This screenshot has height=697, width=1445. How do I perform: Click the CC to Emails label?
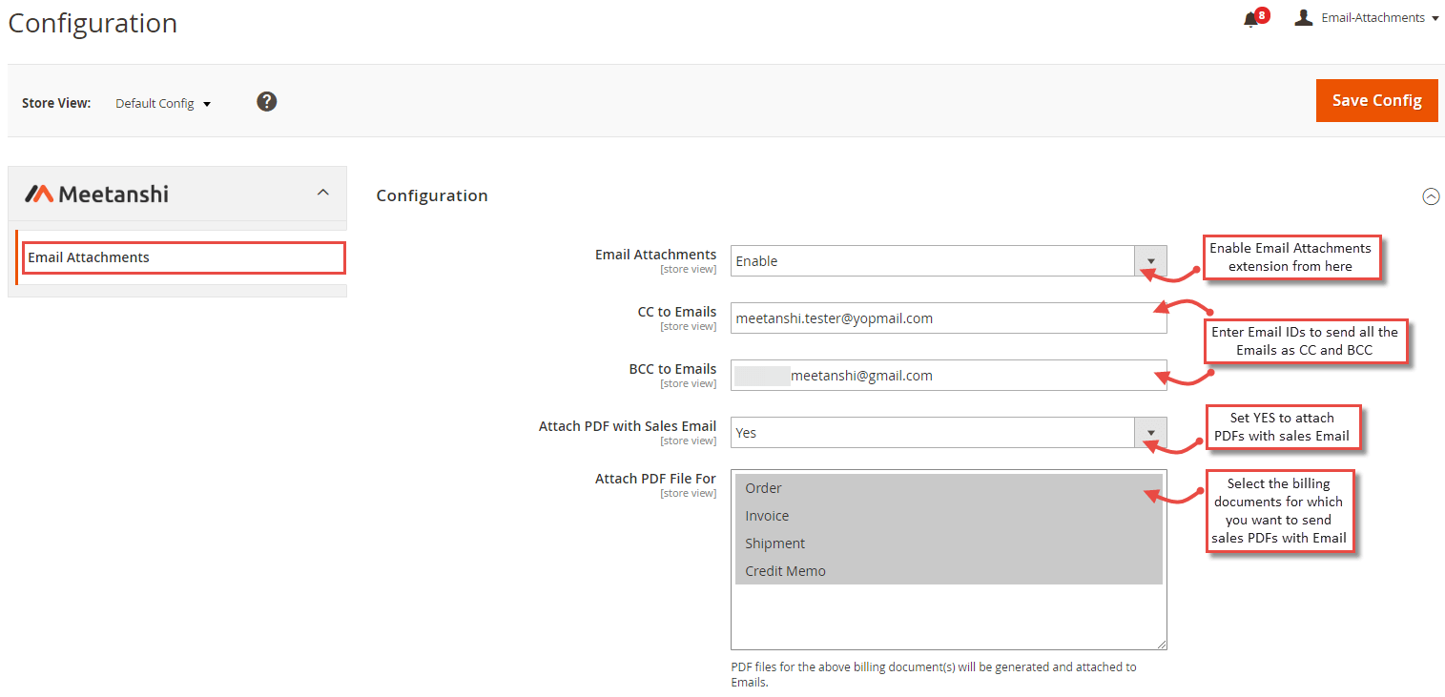coord(677,312)
